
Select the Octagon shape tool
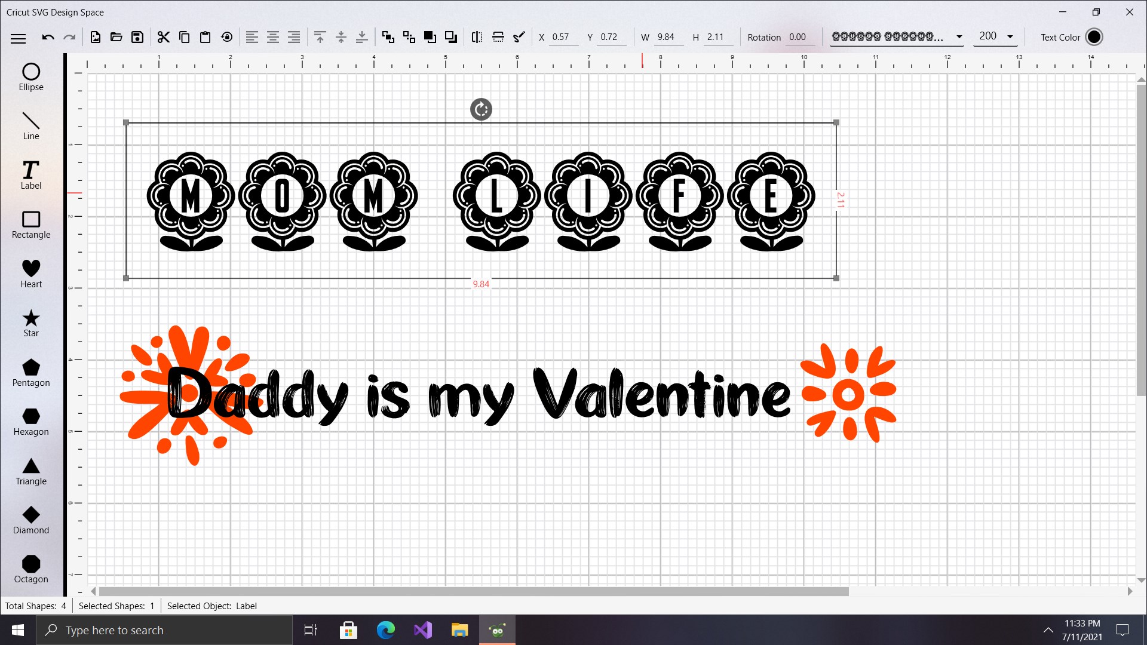click(x=31, y=569)
